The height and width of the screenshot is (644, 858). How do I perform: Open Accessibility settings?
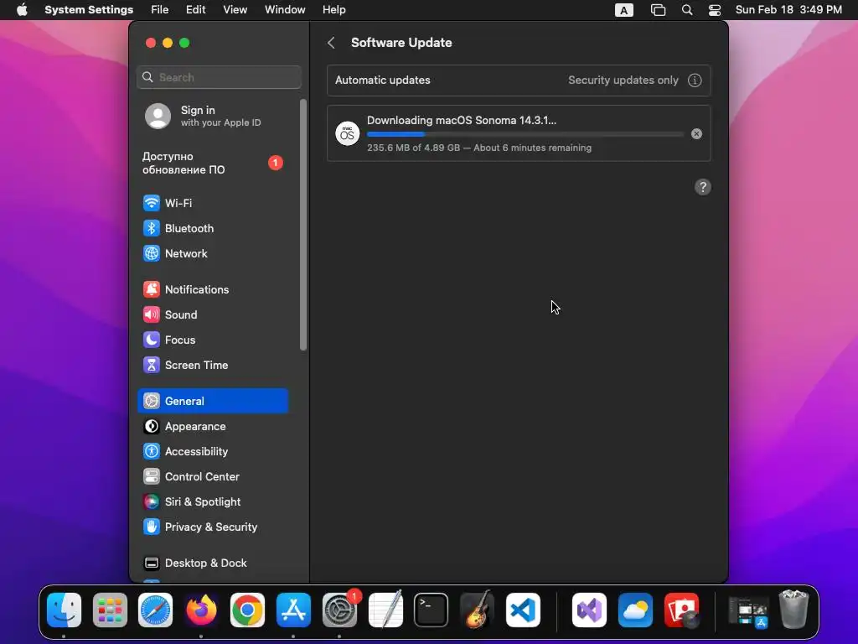pyautogui.click(x=213, y=451)
